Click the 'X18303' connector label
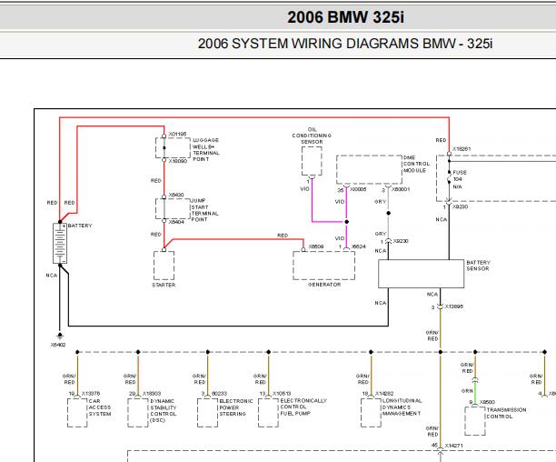 click(x=152, y=394)
